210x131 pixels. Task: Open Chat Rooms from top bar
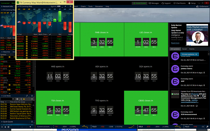point(180,3)
